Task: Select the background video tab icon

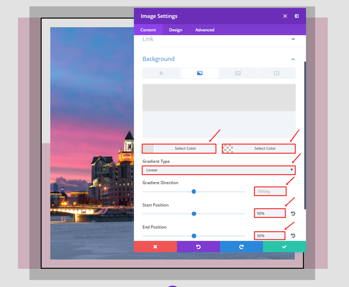Action: 276,73
